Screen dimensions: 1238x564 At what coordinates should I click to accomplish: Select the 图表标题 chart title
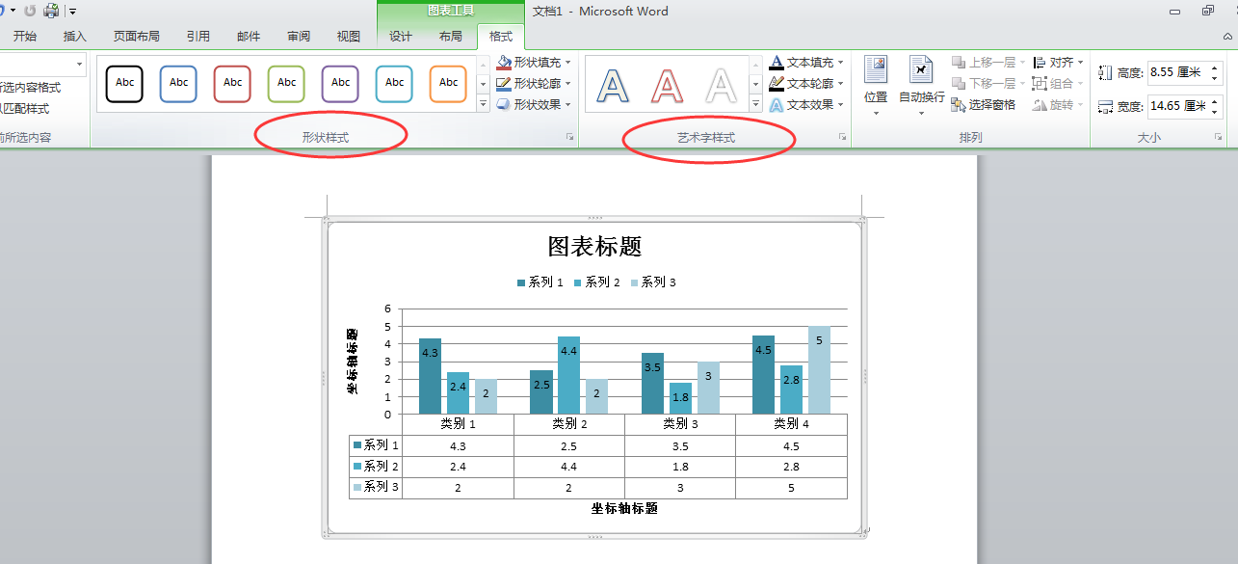point(594,247)
